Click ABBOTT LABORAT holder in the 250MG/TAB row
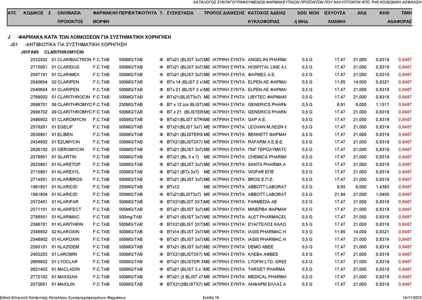Screen dimensions: 422x300 tap(267, 187)
